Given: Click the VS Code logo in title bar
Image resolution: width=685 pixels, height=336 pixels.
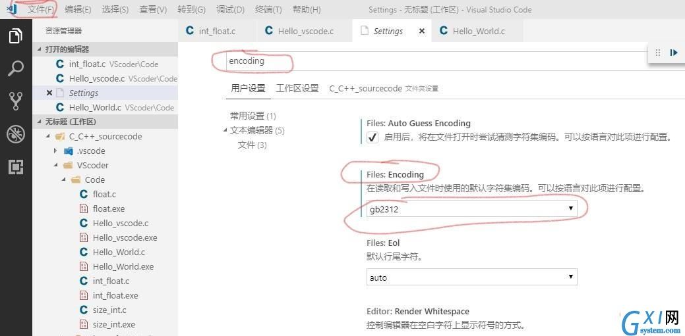Looking at the screenshot, I should 11,9.
